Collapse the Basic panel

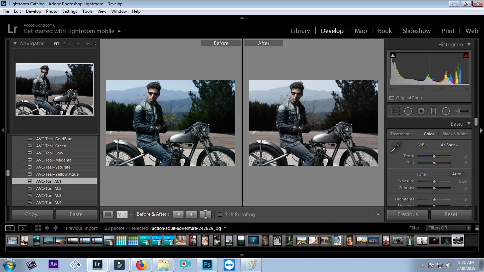(469, 124)
